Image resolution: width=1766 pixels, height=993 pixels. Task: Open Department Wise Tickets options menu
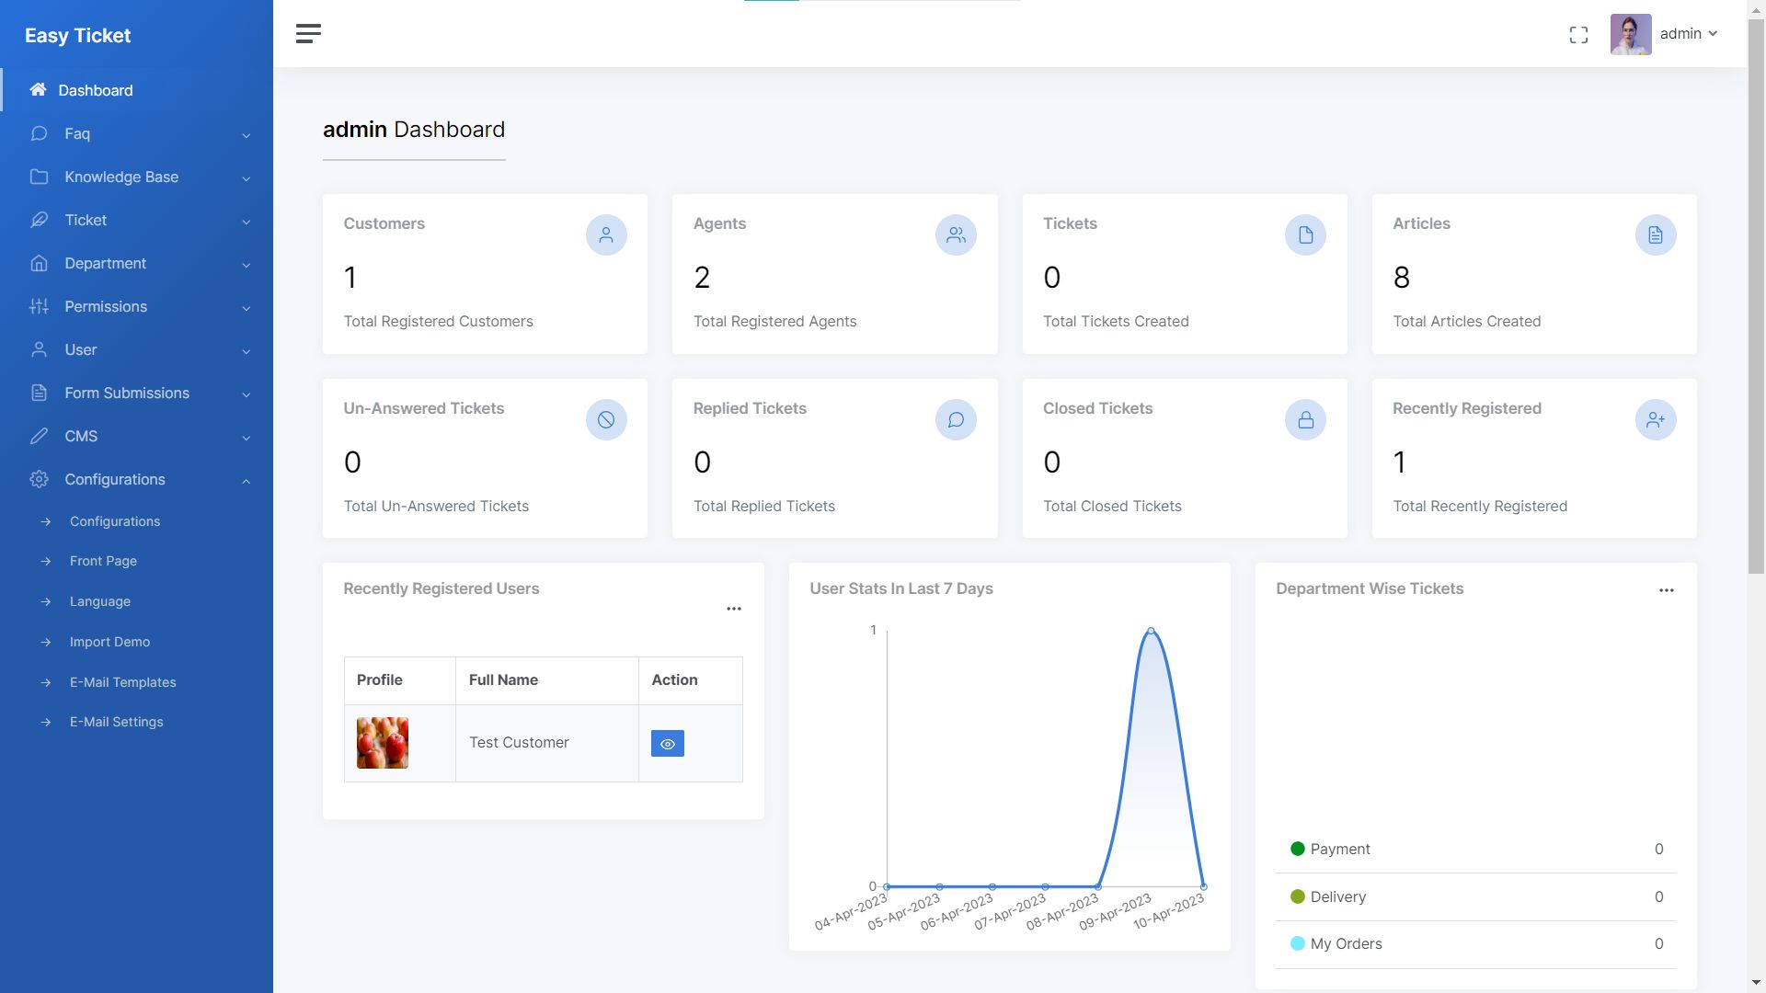pos(1667,590)
